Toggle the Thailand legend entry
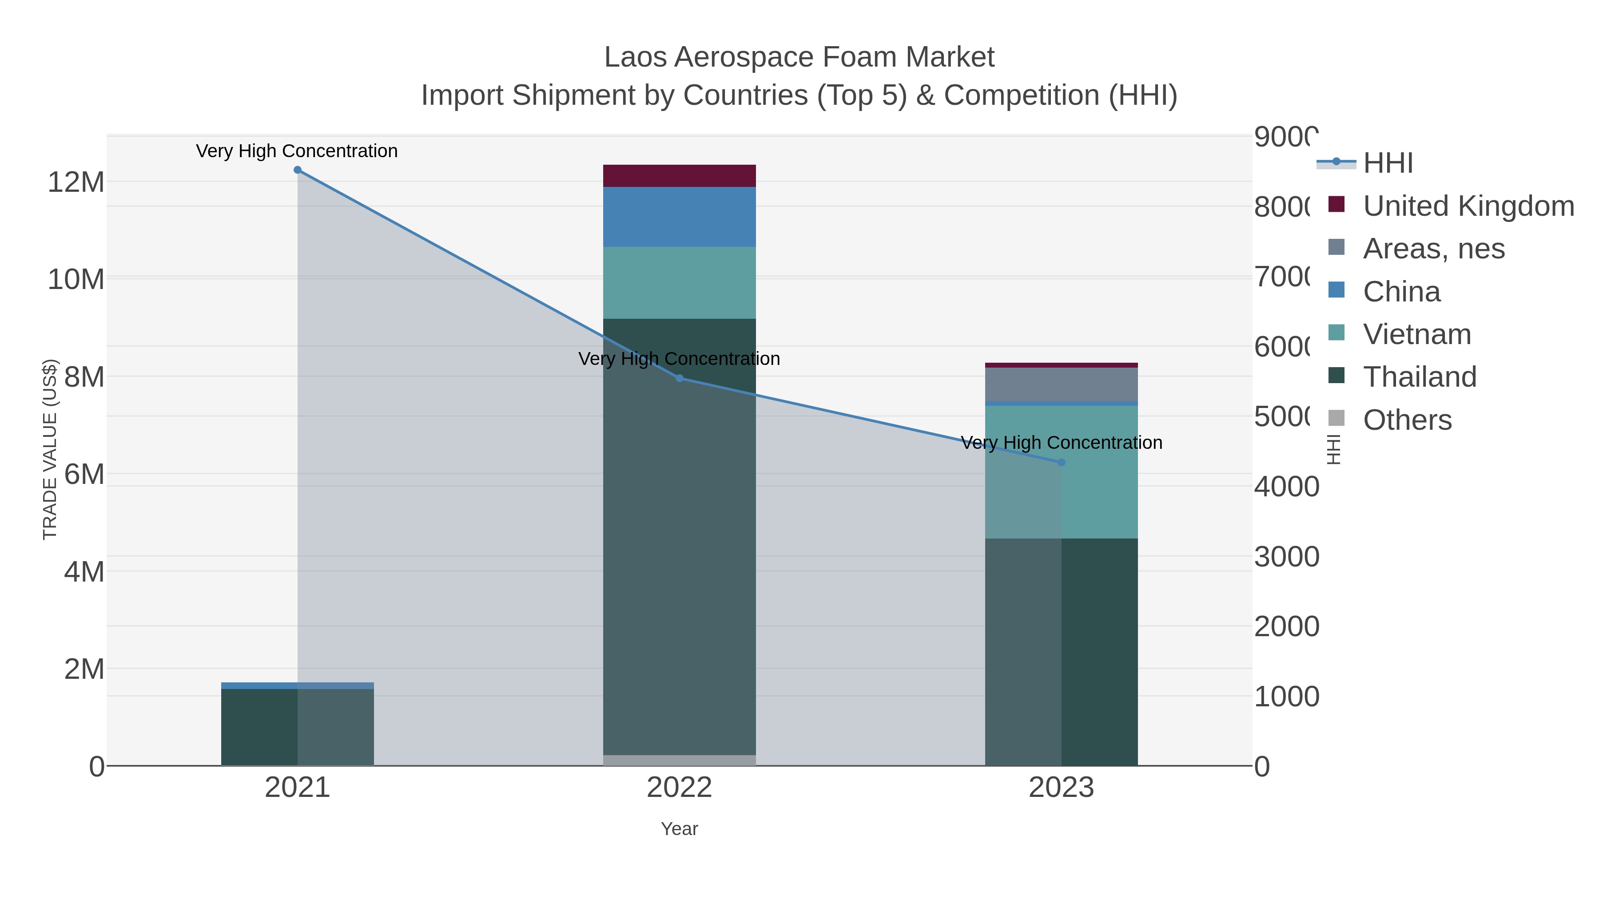1599x899 pixels. tap(1402, 377)
